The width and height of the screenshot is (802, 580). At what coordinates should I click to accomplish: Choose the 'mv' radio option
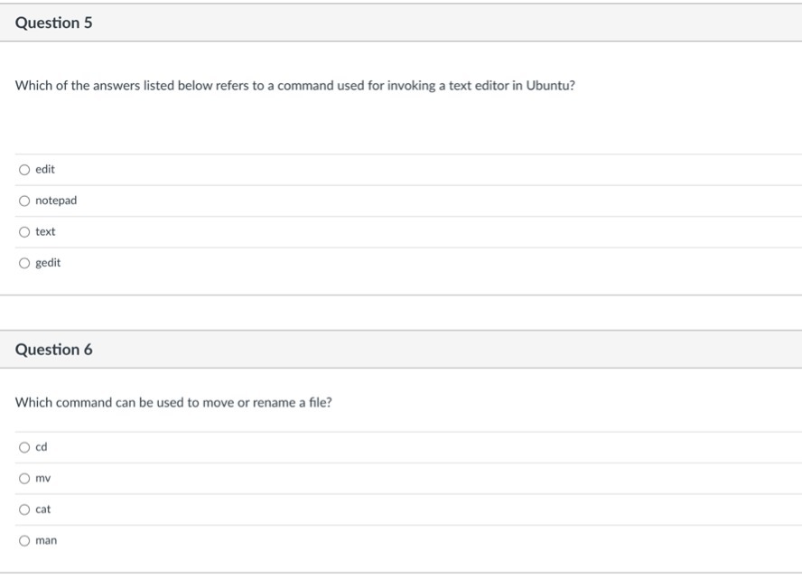[x=23, y=479]
